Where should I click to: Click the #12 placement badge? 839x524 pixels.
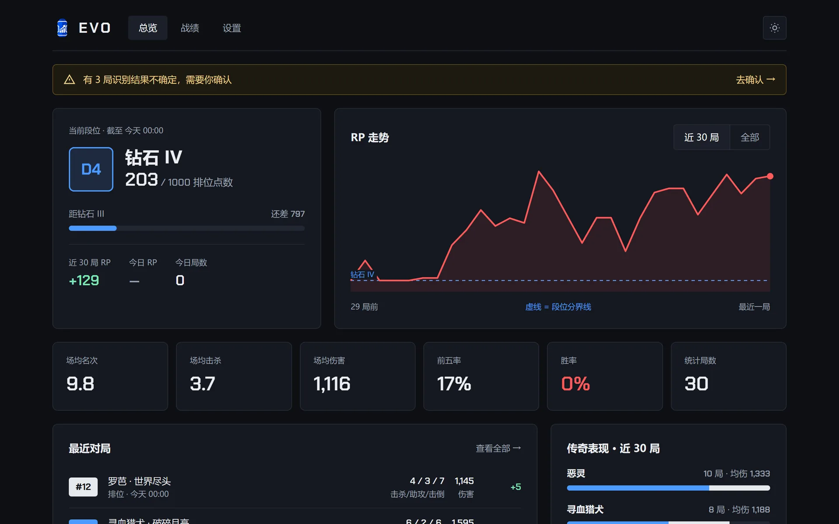pyautogui.click(x=83, y=487)
